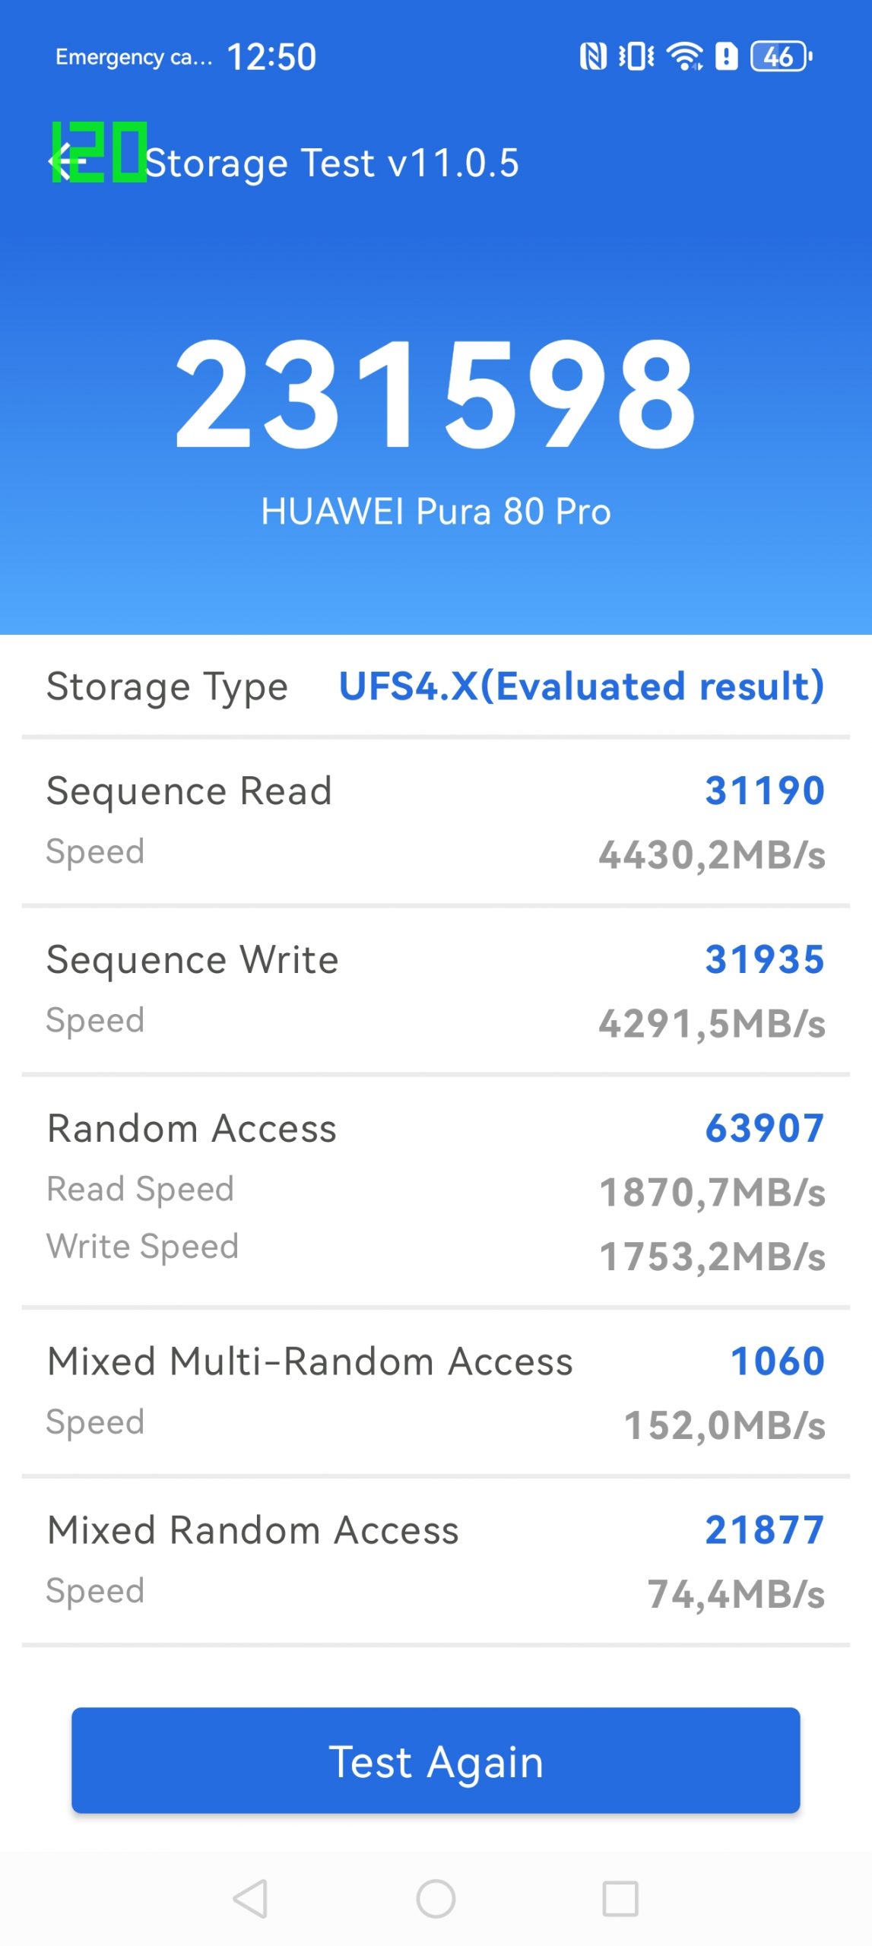Tap the 12:50 clock in status bar
The width and height of the screenshot is (872, 1946).
271,57
